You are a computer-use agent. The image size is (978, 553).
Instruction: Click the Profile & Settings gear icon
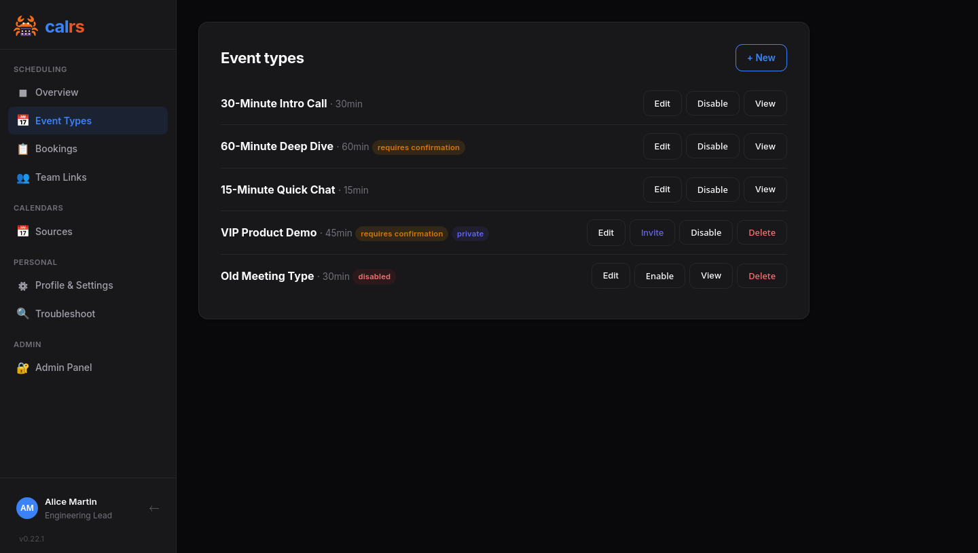click(22, 285)
